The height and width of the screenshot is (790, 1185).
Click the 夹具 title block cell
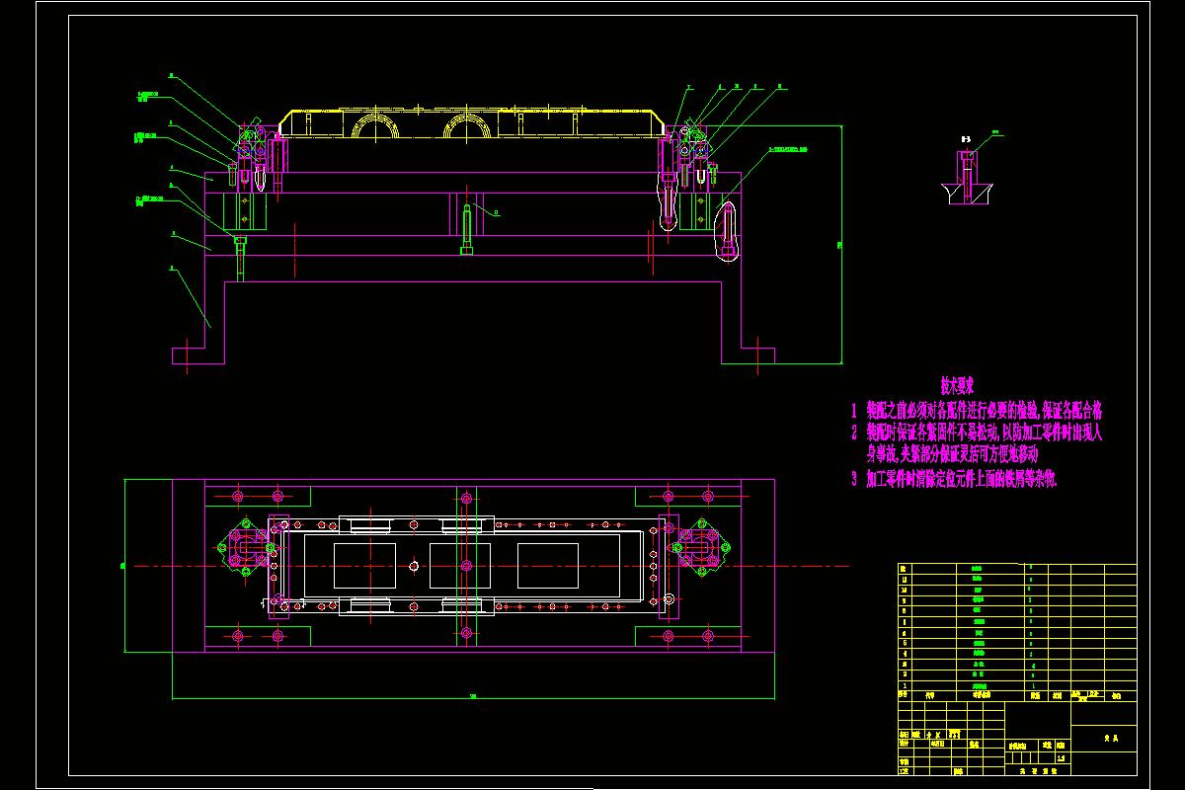1104,737
